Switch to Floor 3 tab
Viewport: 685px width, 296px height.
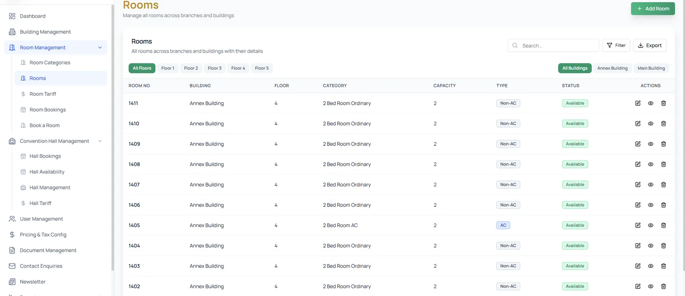[214, 68]
